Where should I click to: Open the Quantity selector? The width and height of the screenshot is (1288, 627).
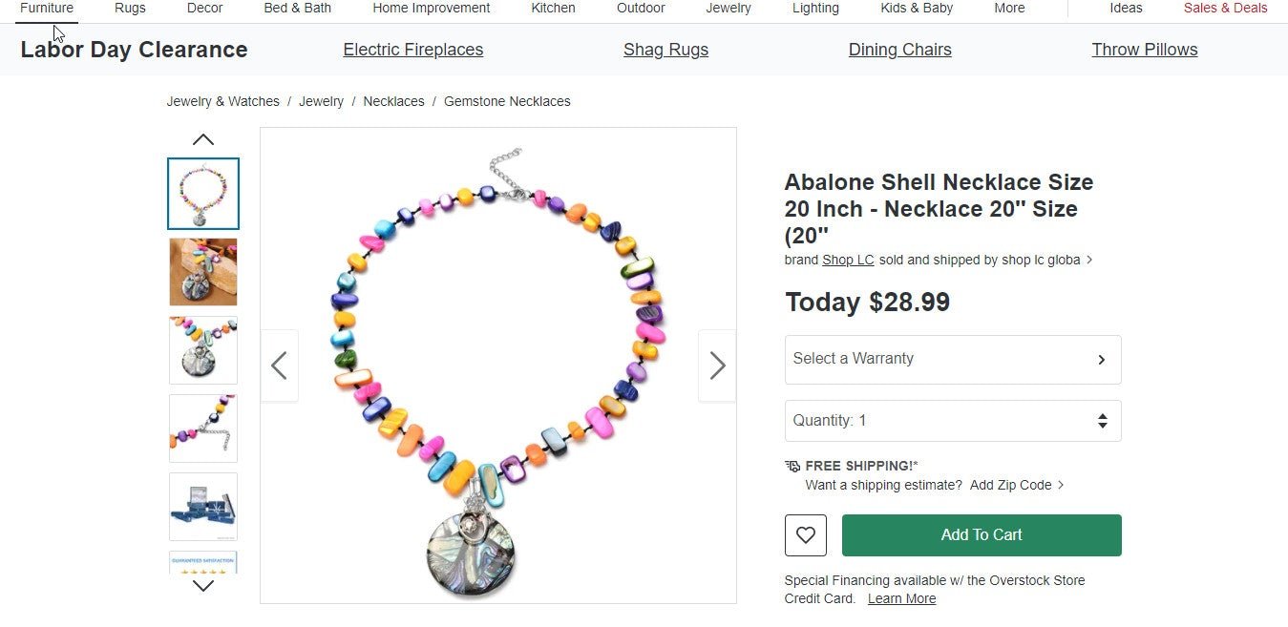tap(952, 421)
